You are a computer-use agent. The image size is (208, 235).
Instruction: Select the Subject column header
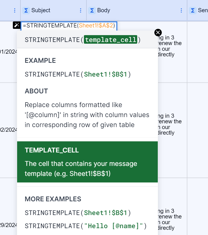point(53,10)
